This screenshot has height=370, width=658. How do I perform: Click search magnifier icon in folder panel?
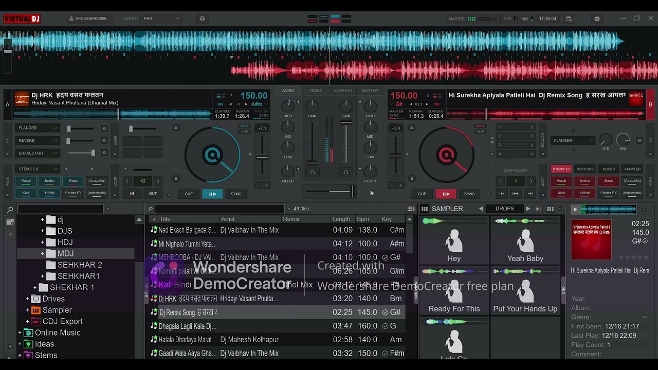(x=10, y=209)
